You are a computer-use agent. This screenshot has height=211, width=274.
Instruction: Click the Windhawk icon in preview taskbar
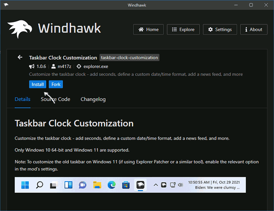140,185
